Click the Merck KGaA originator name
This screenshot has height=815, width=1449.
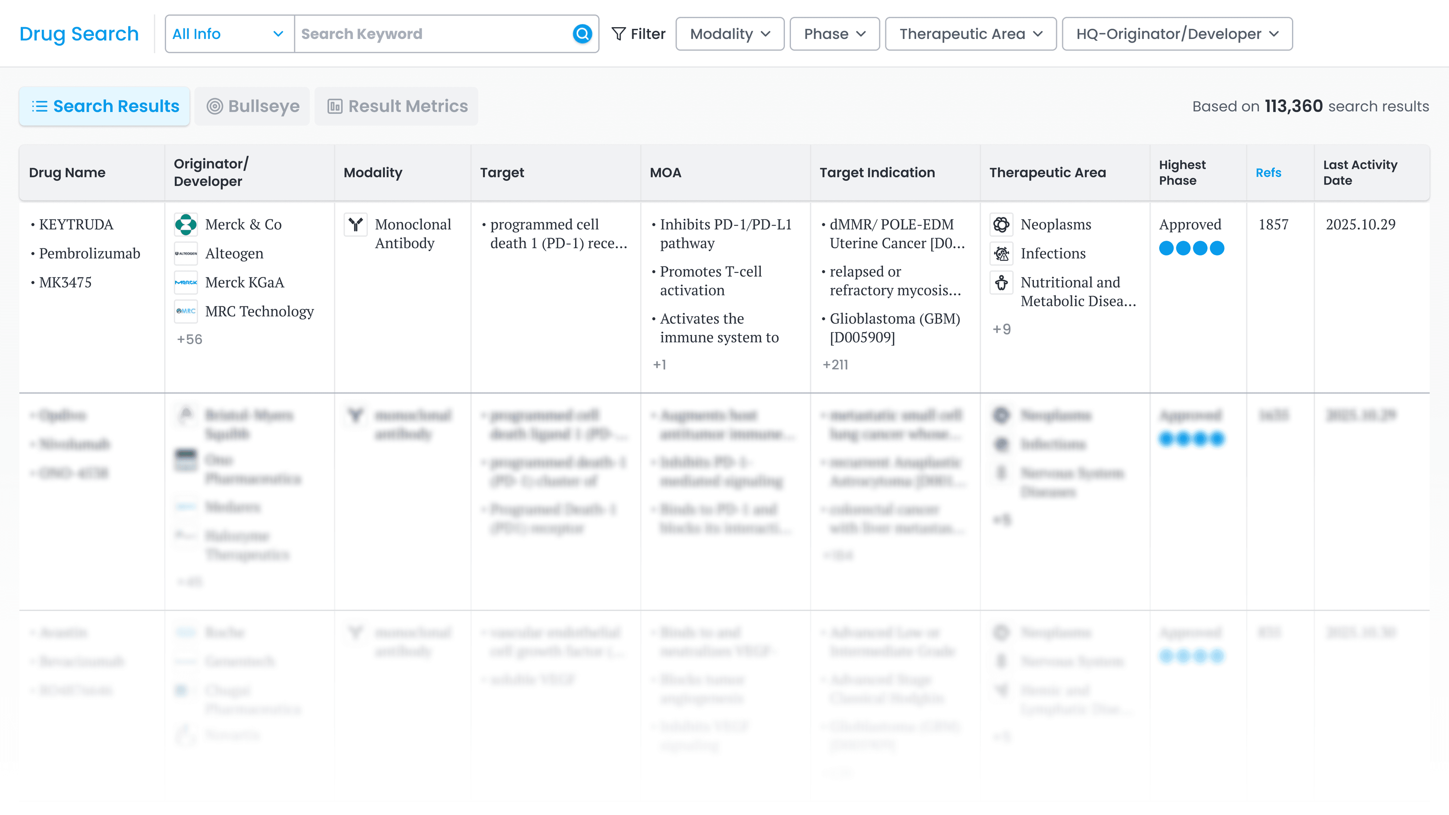[x=244, y=282]
